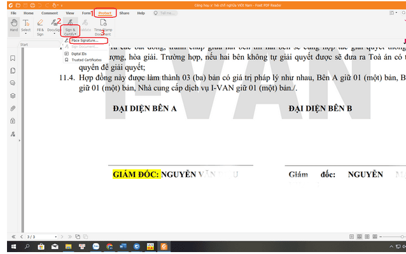The width and height of the screenshot is (406, 254).
Task: Open Trusted Certificates menu entry
Action: (86, 60)
